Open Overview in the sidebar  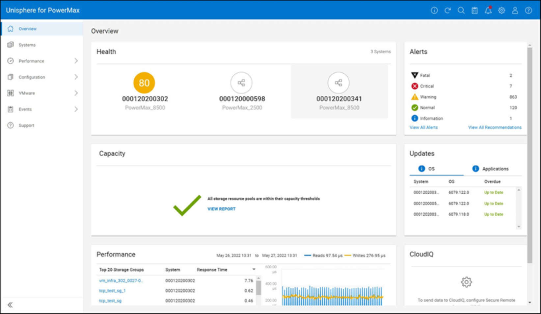pos(42,29)
